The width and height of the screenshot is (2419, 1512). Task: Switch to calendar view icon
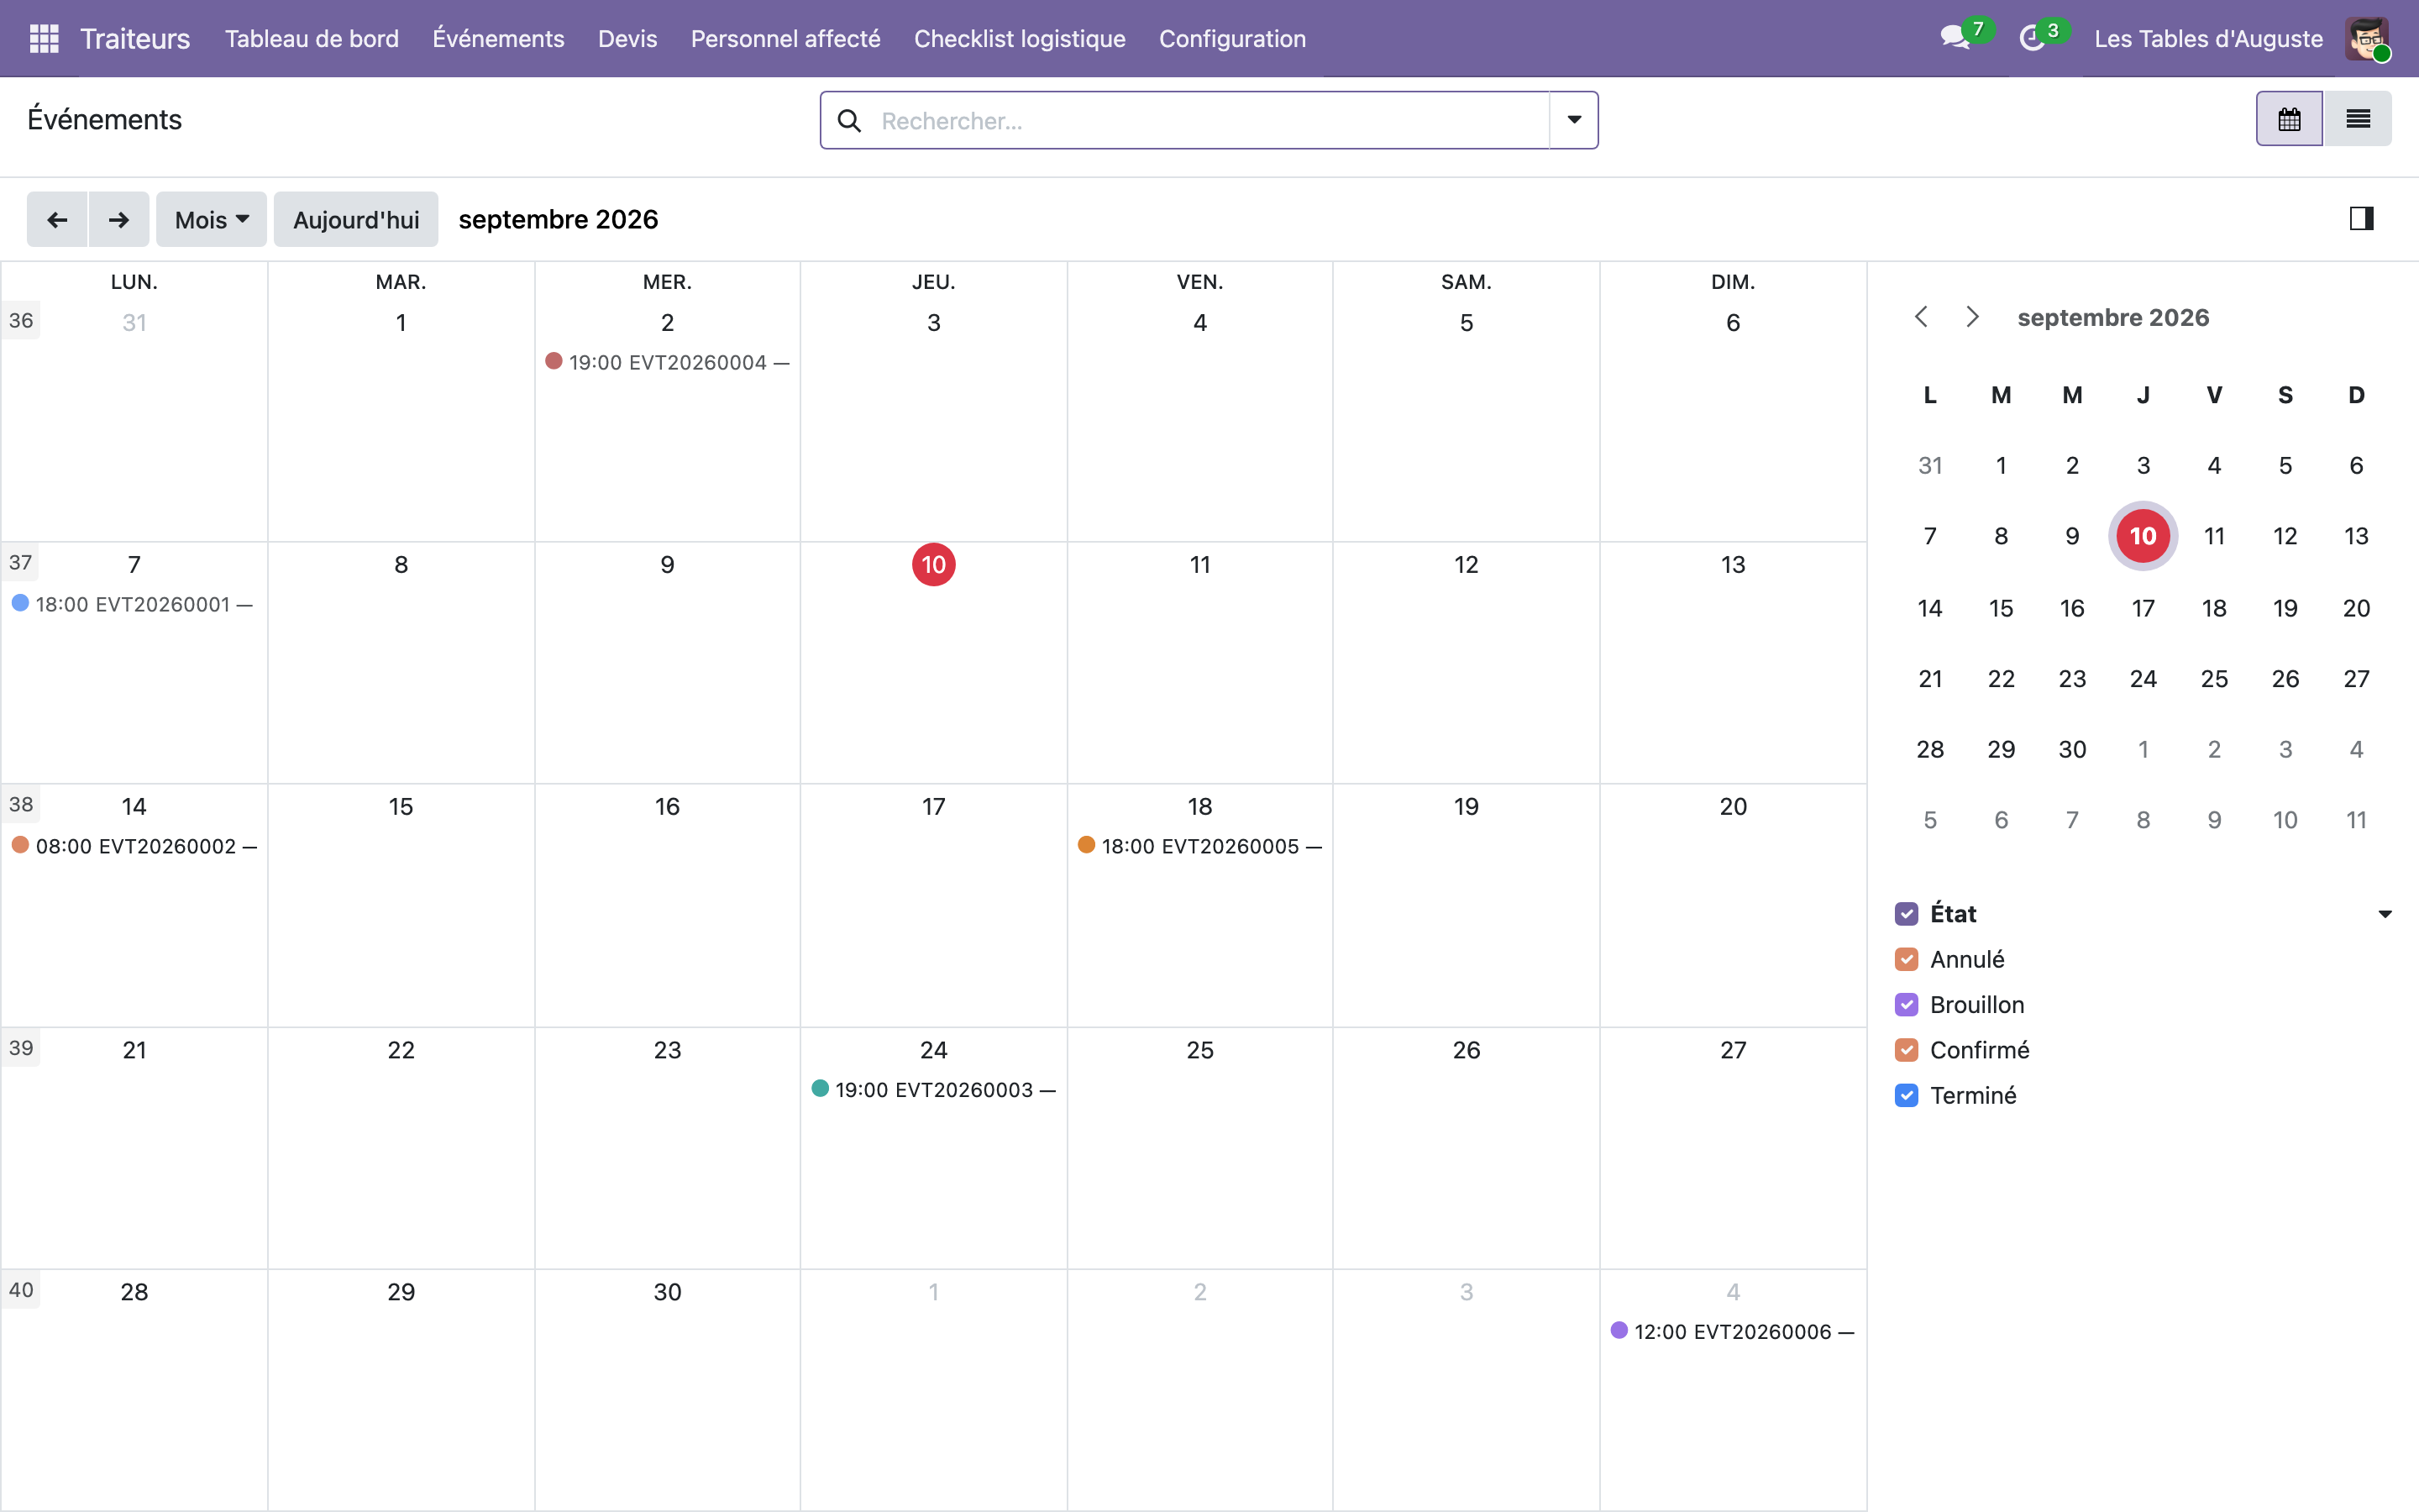tap(2289, 119)
